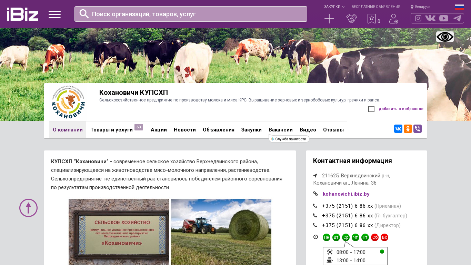471x265 pixels.
Task: Click the user registration icon
Action: point(394,19)
